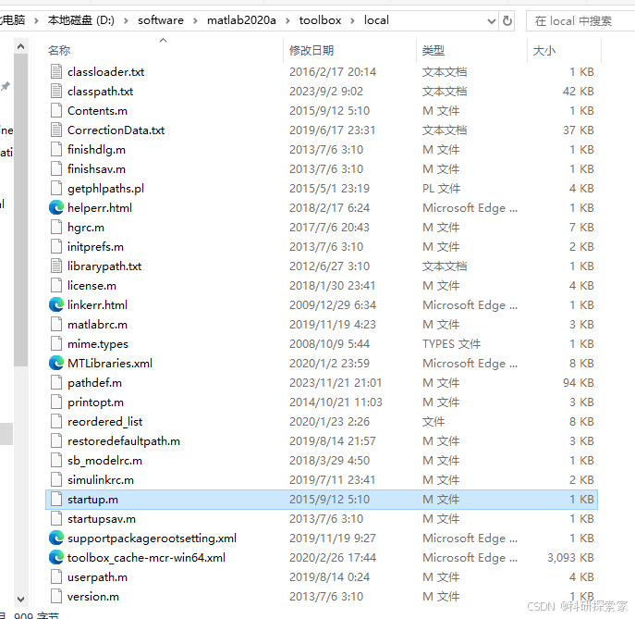635x619 pixels.
Task: Click the Edge icon of linkerr.html
Action: [x=56, y=304]
